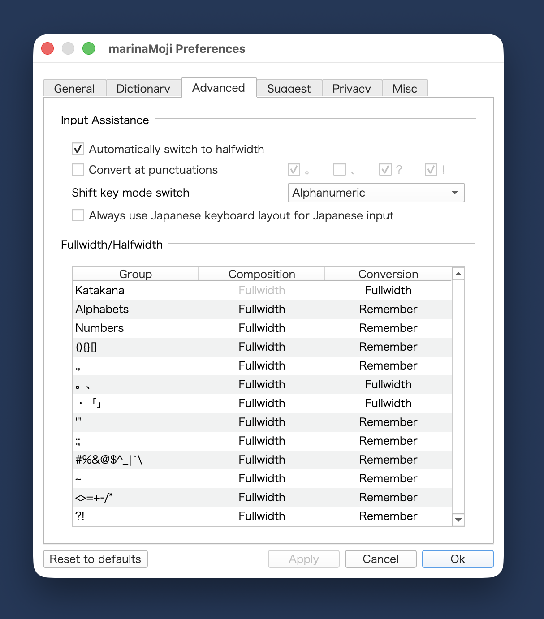Viewport: 544px width, 619px height.
Task: Click the Conversion column header
Action: coord(388,274)
